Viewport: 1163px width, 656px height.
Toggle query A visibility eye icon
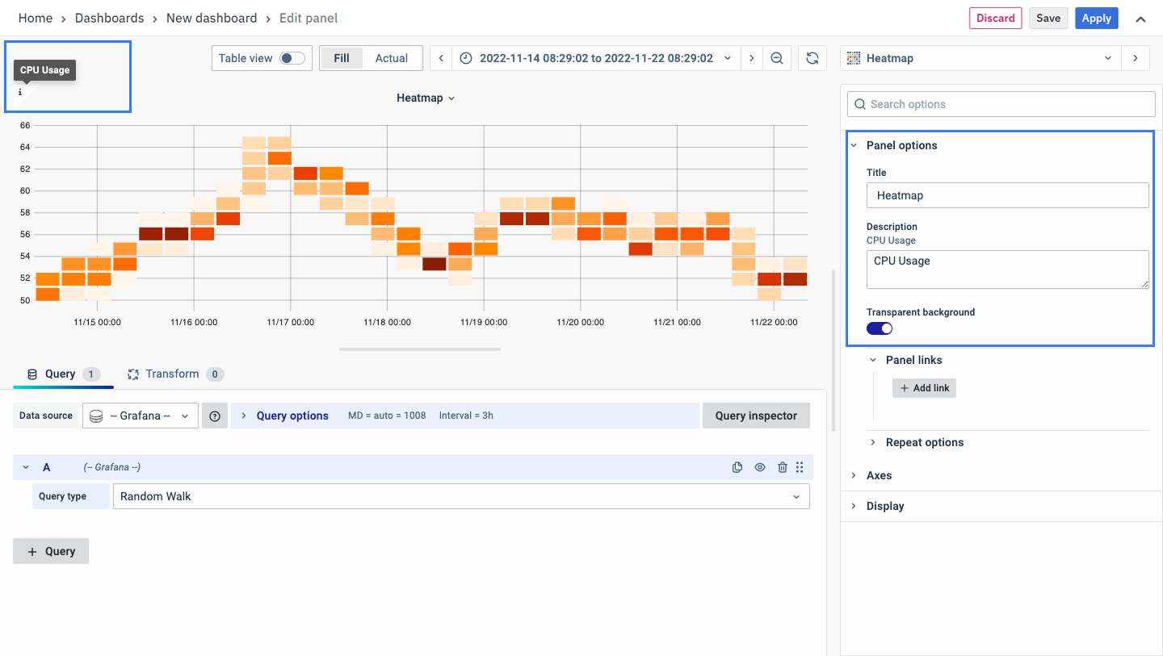click(x=760, y=467)
